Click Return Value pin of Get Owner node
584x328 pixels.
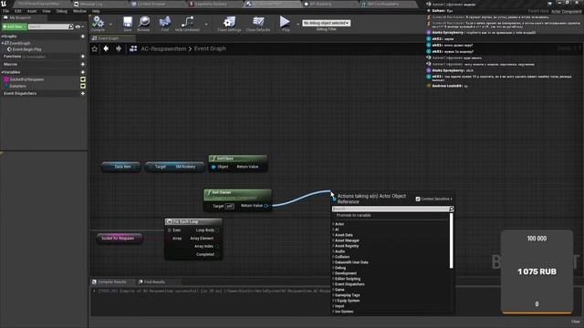266,206
